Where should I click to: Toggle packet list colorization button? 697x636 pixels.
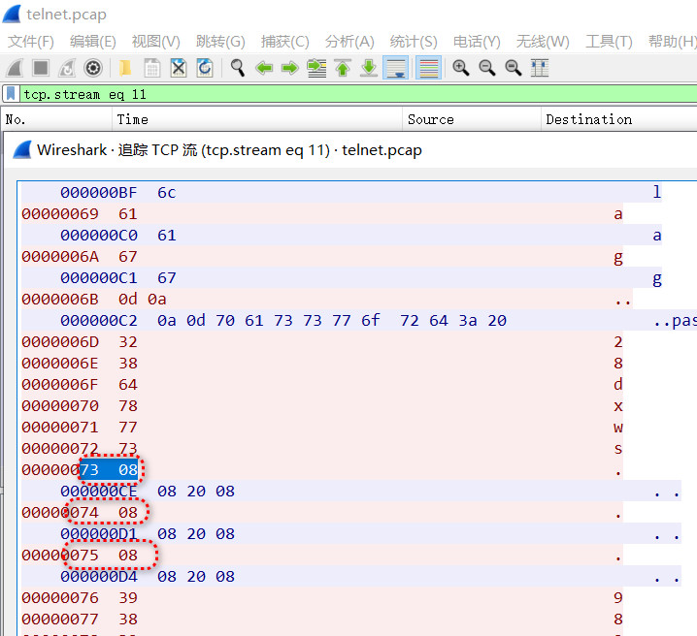tap(428, 68)
